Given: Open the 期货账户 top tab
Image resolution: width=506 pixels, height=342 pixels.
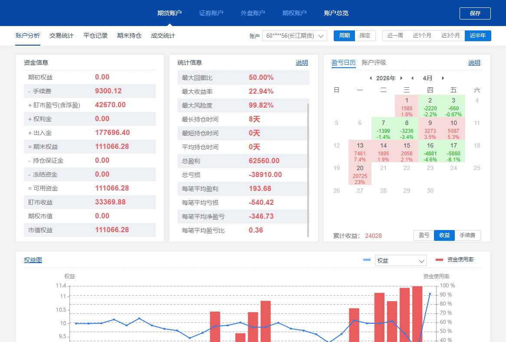Looking at the screenshot, I should 169,13.
